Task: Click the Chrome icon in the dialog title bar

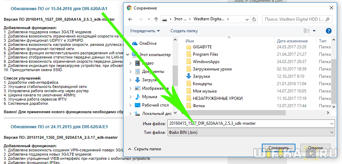Action: coord(129,8)
